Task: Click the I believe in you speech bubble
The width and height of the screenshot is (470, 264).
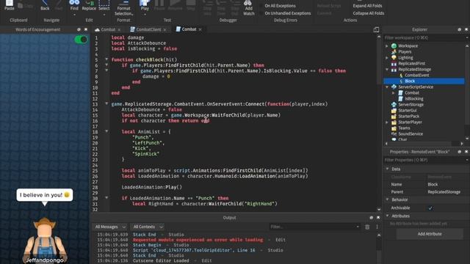Action: point(45,195)
